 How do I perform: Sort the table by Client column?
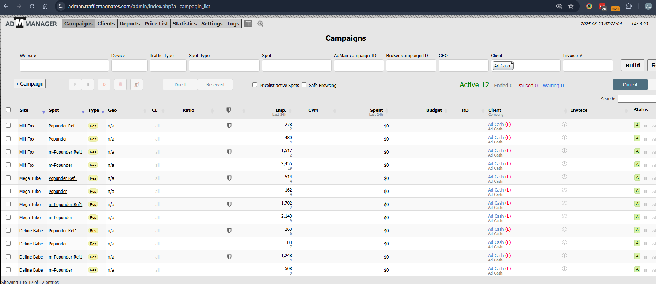tap(495, 110)
